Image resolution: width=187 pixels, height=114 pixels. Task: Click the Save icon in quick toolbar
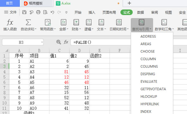(24, 12)
